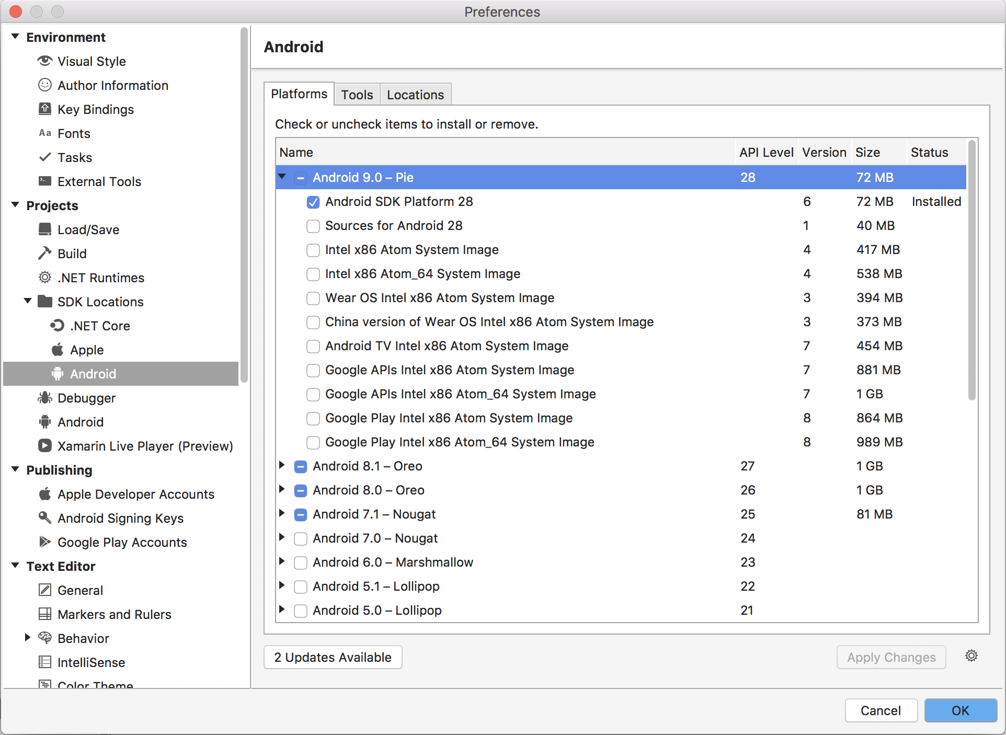1006x735 pixels.
Task: Select Markers and Rulers grid icon
Action: coord(45,614)
